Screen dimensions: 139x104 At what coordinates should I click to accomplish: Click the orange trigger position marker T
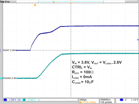pos(35,5)
